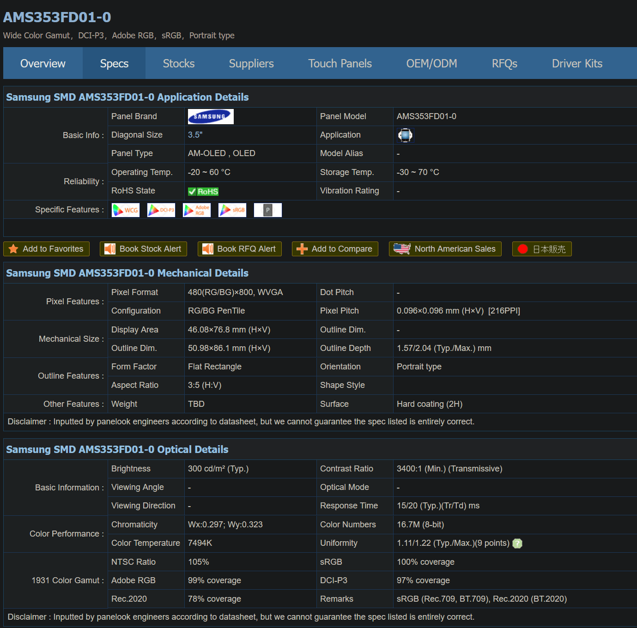Viewport: 637px width, 628px height.
Task: Click contrast ratio 3400:1 value
Action: (449, 469)
